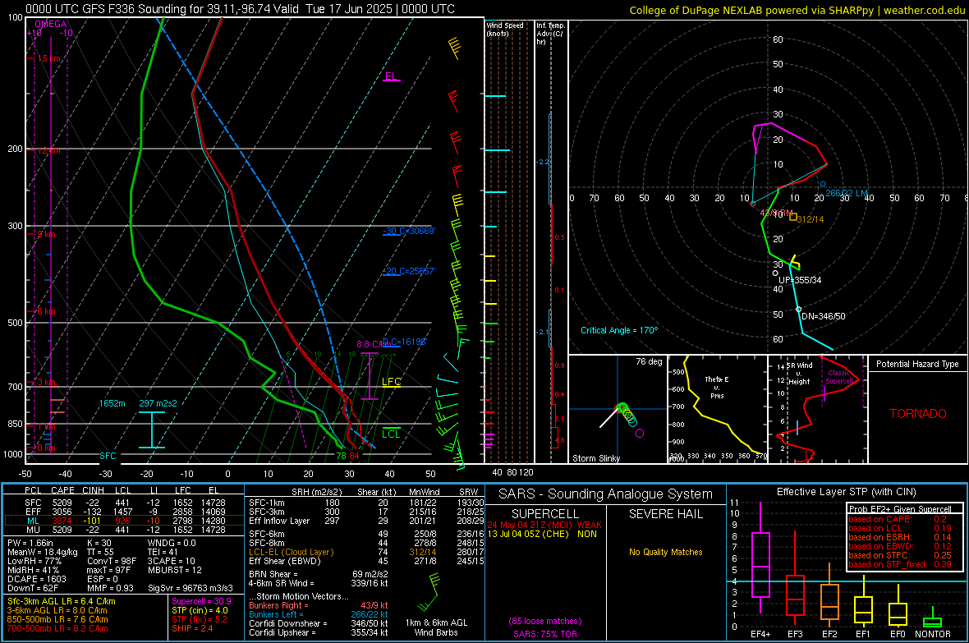Click the TORNADO hazard type label
This screenshot has width=969, height=643.
pos(918,414)
